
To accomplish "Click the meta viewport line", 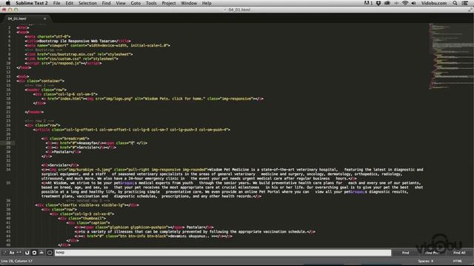I will pyautogui.click(x=98, y=46).
